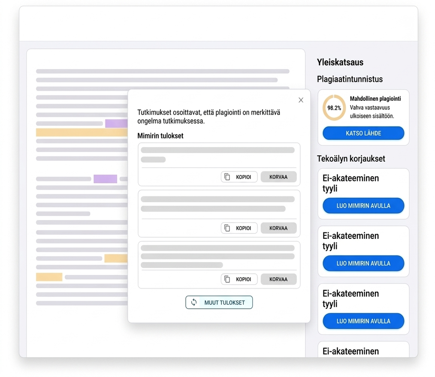Click the 'Plagiaatintunnistus' heading
The image size is (435, 377).
(x=350, y=79)
